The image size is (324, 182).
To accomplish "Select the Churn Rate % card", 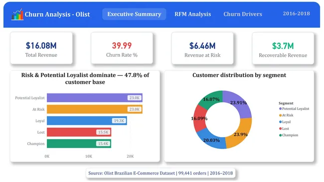I will pyautogui.click(x=122, y=48).
